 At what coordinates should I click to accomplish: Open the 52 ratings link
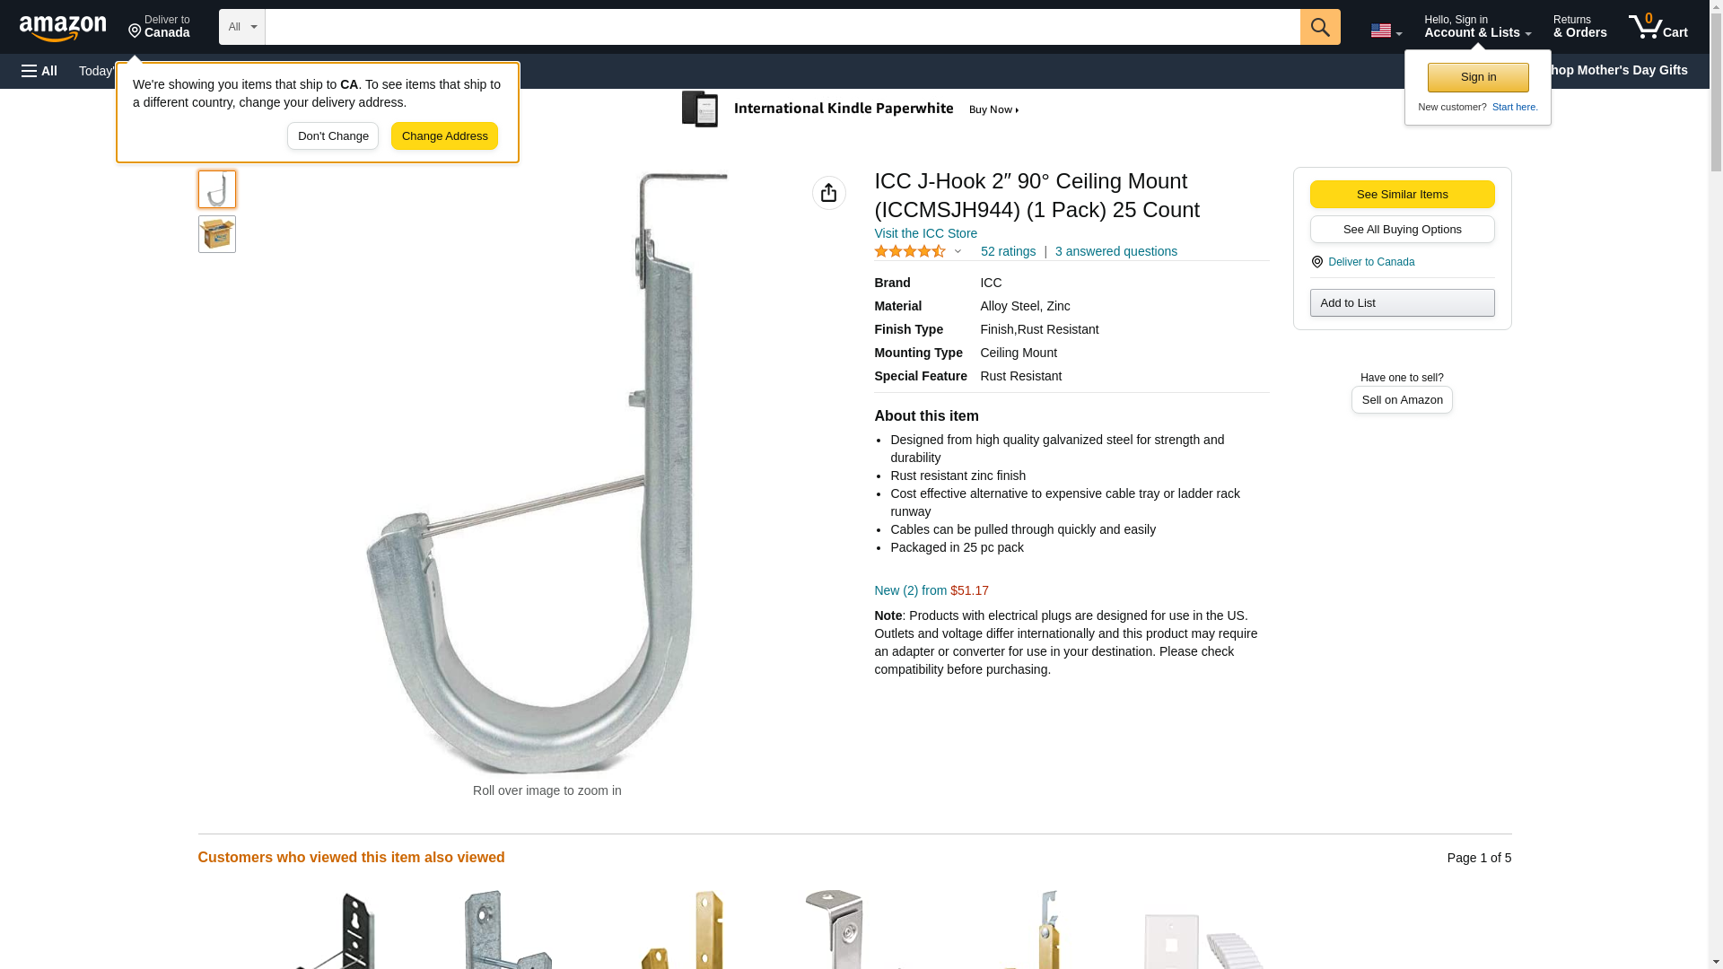click(x=1008, y=251)
